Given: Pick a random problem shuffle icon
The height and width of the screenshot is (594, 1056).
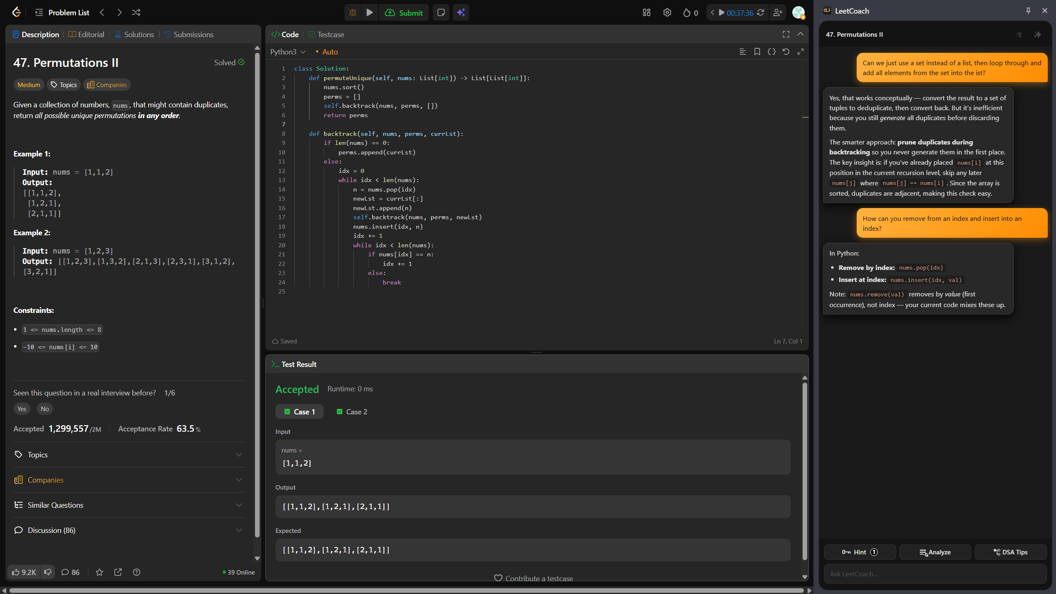Looking at the screenshot, I should tap(136, 12).
